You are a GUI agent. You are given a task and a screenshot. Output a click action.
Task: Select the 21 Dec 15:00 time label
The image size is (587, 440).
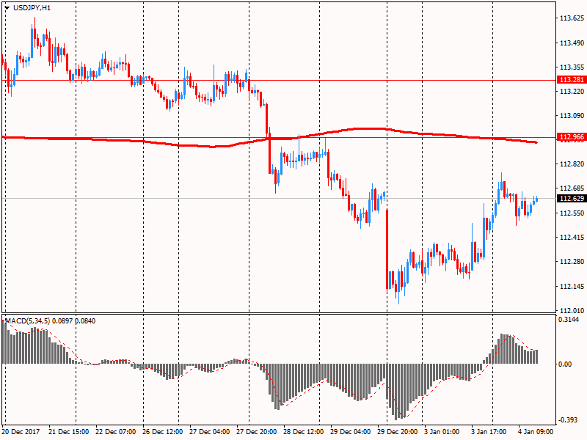coord(68,432)
